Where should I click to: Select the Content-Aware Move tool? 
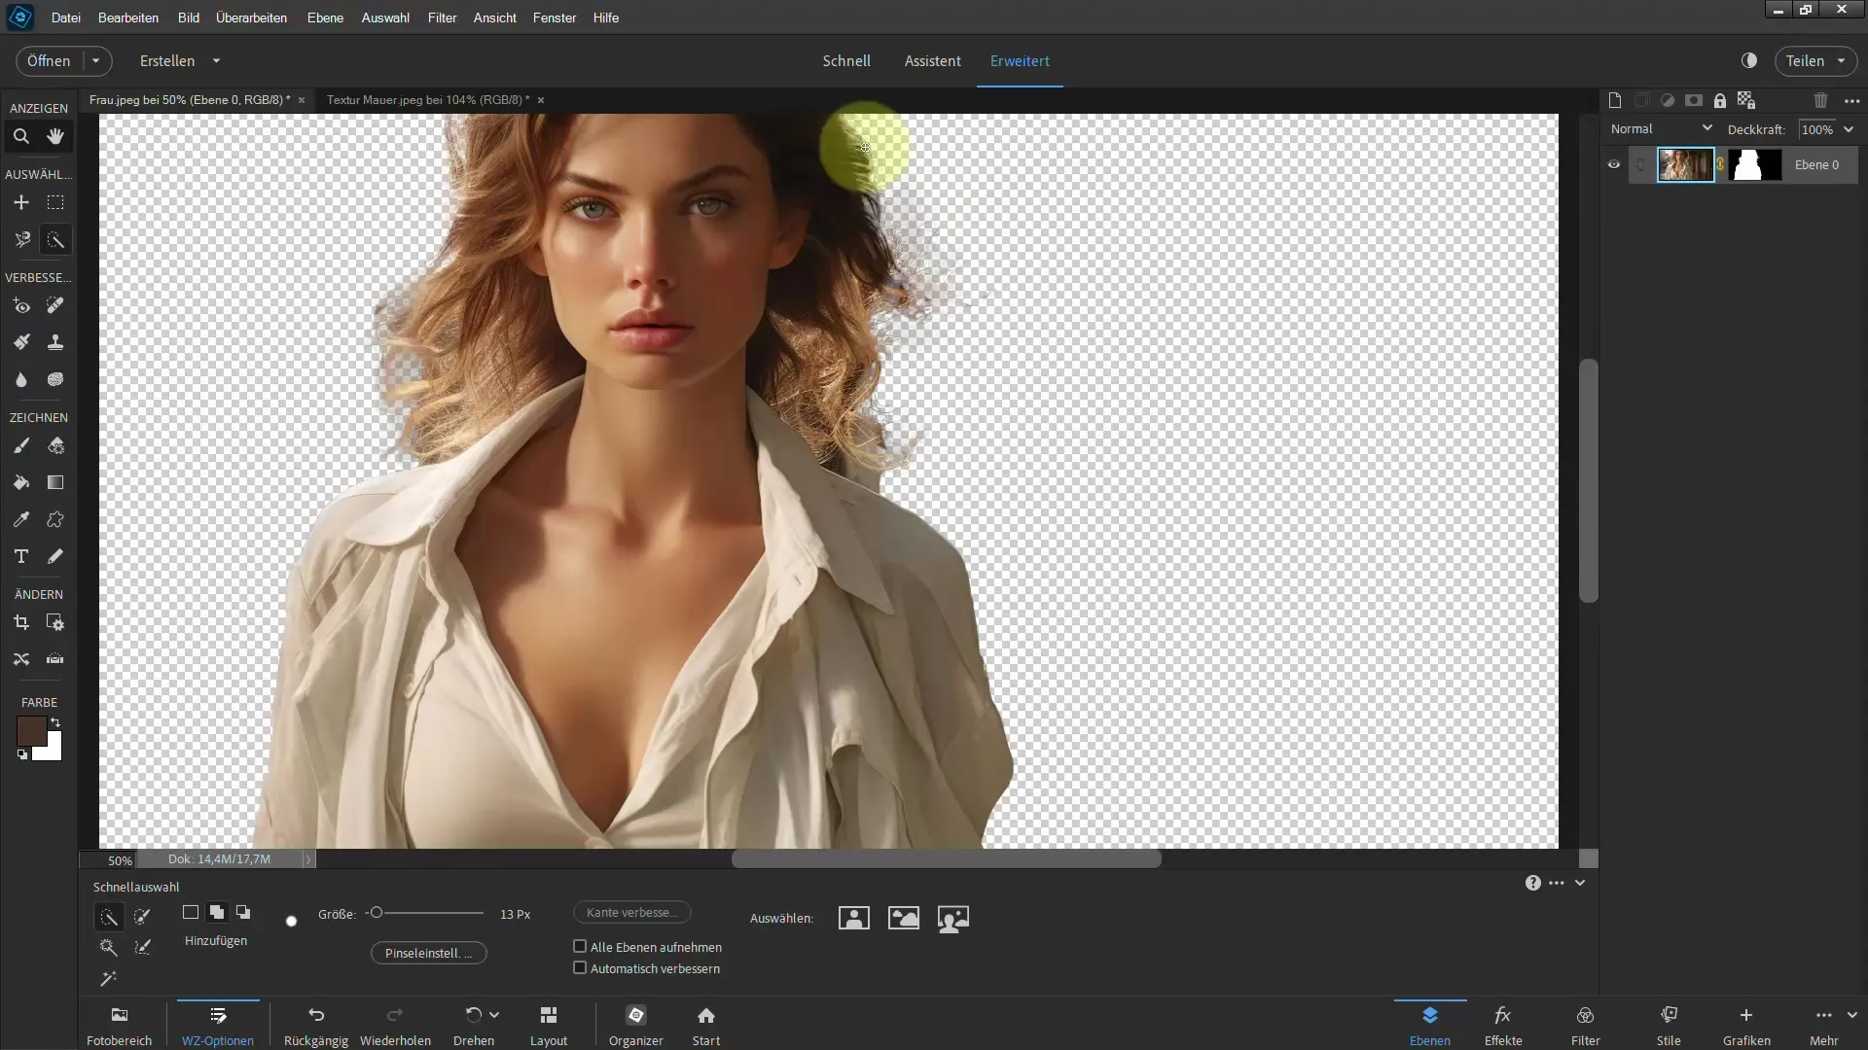pyautogui.click(x=21, y=660)
